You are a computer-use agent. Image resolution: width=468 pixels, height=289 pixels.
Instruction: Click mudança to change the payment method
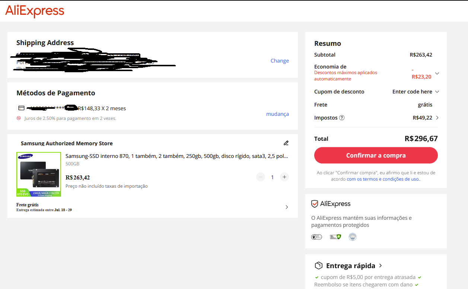coord(277,114)
